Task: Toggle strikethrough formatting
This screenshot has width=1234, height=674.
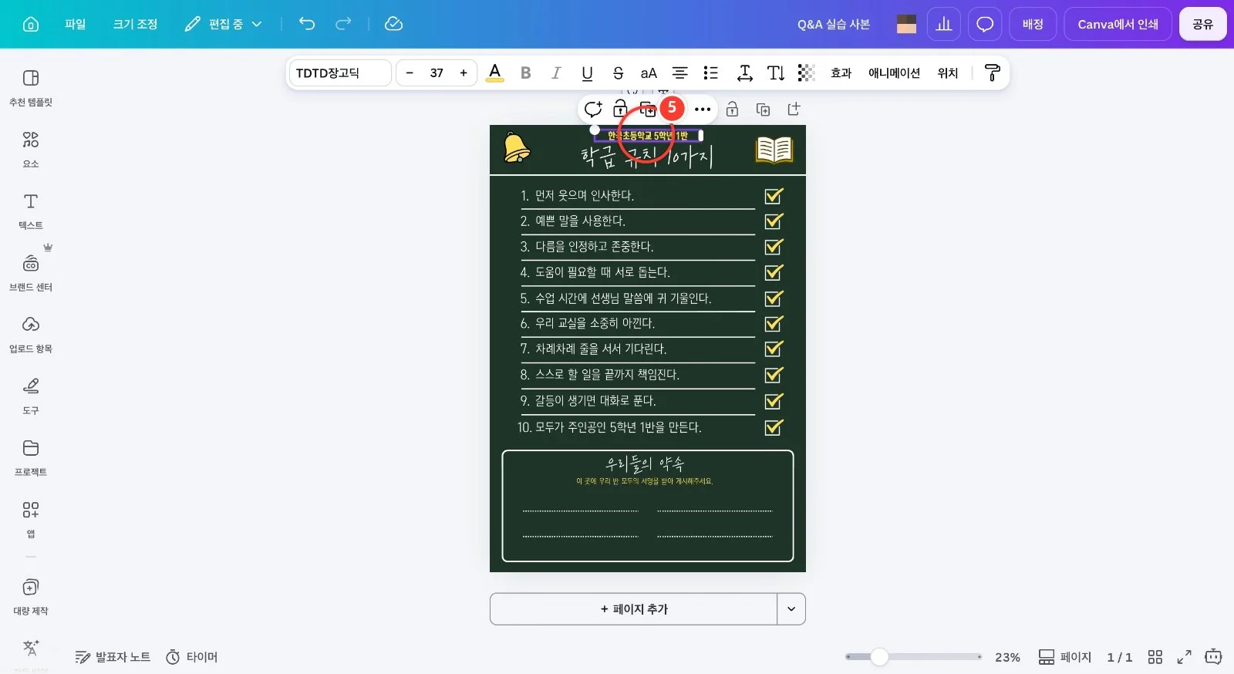Action: click(618, 72)
